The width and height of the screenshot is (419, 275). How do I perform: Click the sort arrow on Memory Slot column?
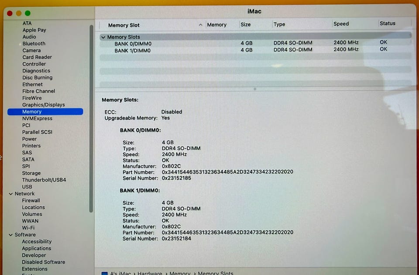coord(200,25)
